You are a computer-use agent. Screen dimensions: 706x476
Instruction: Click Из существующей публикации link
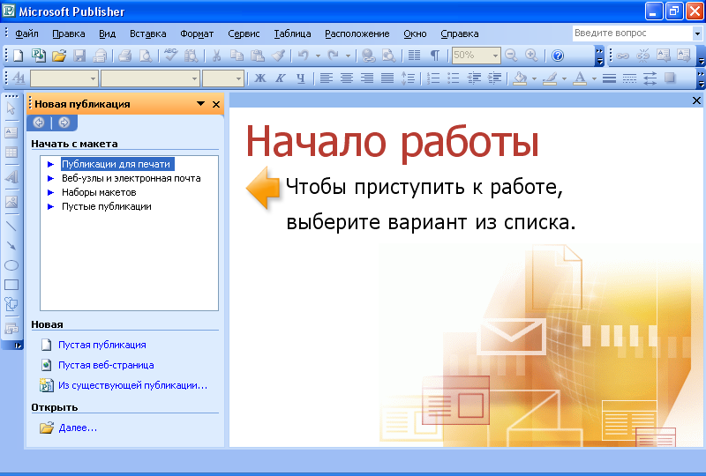[x=132, y=385]
